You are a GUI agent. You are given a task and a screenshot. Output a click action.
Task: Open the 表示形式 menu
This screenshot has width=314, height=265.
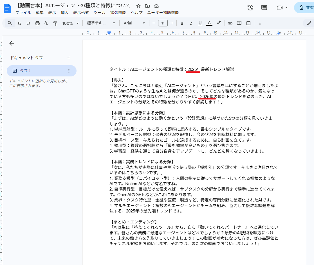point(81,13)
